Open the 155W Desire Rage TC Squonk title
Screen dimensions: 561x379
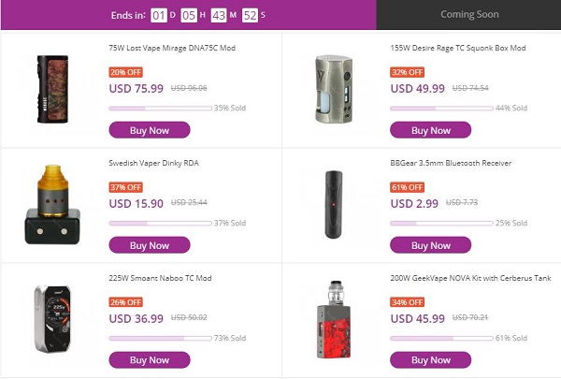458,48
